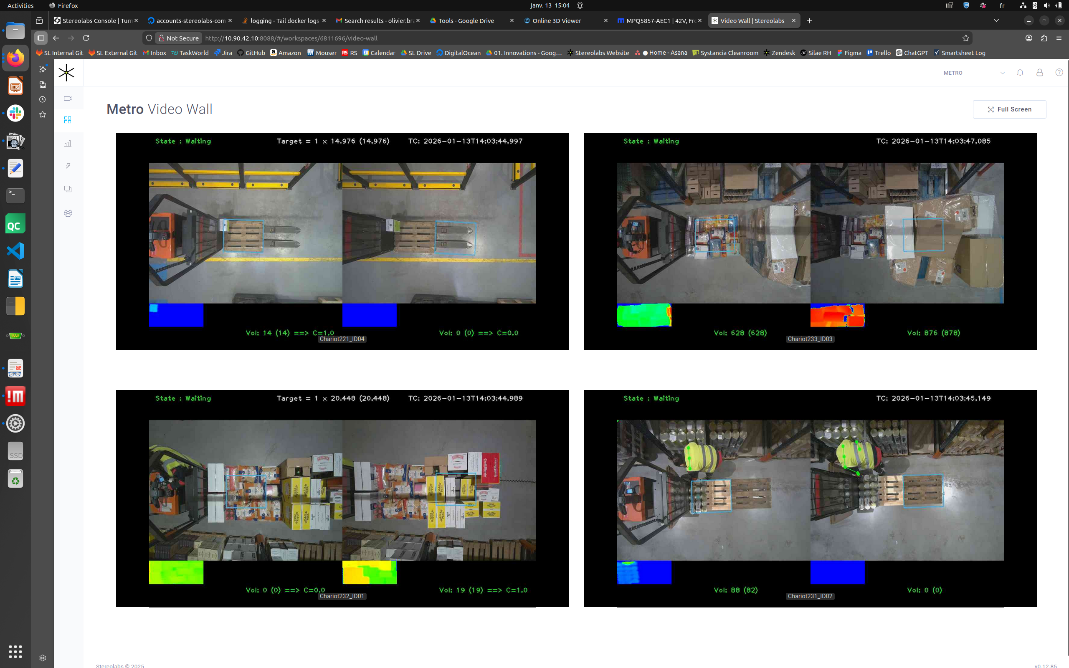1069x668 pixels.
Task: Open the camera devices sidebar icon
Action: click(68, 99)
